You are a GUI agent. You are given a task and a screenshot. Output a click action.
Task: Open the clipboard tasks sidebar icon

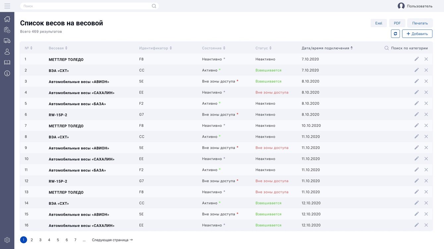7,30
